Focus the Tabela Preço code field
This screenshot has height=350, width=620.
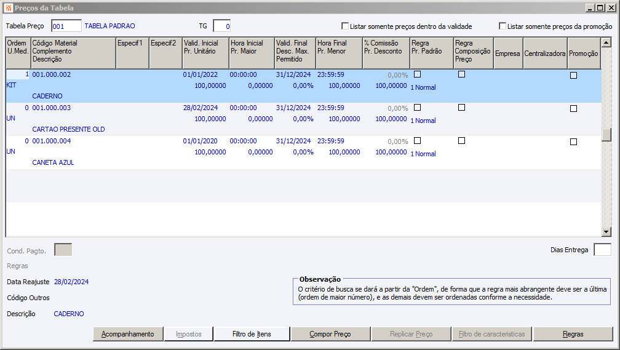66,26
